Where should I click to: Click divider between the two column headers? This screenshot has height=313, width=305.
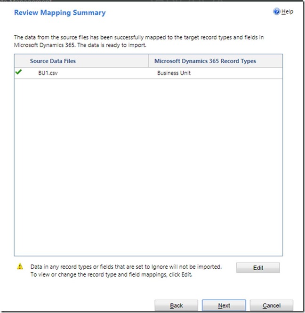click(x=149, y=61)
